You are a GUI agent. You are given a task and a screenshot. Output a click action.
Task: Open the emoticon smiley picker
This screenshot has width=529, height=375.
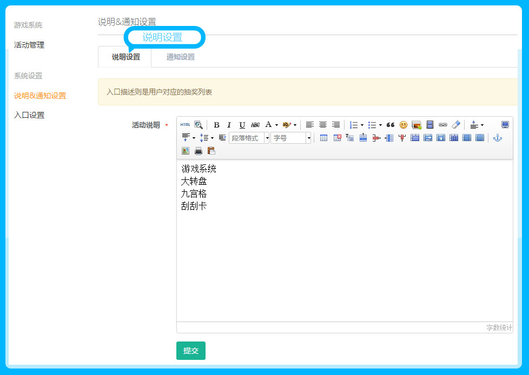click(x=404, y=125)
